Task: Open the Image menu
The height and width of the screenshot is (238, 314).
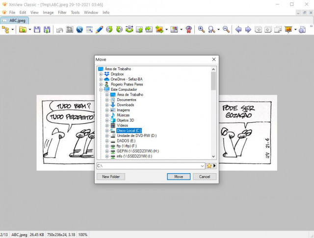Action: click(x=48, y=12)
